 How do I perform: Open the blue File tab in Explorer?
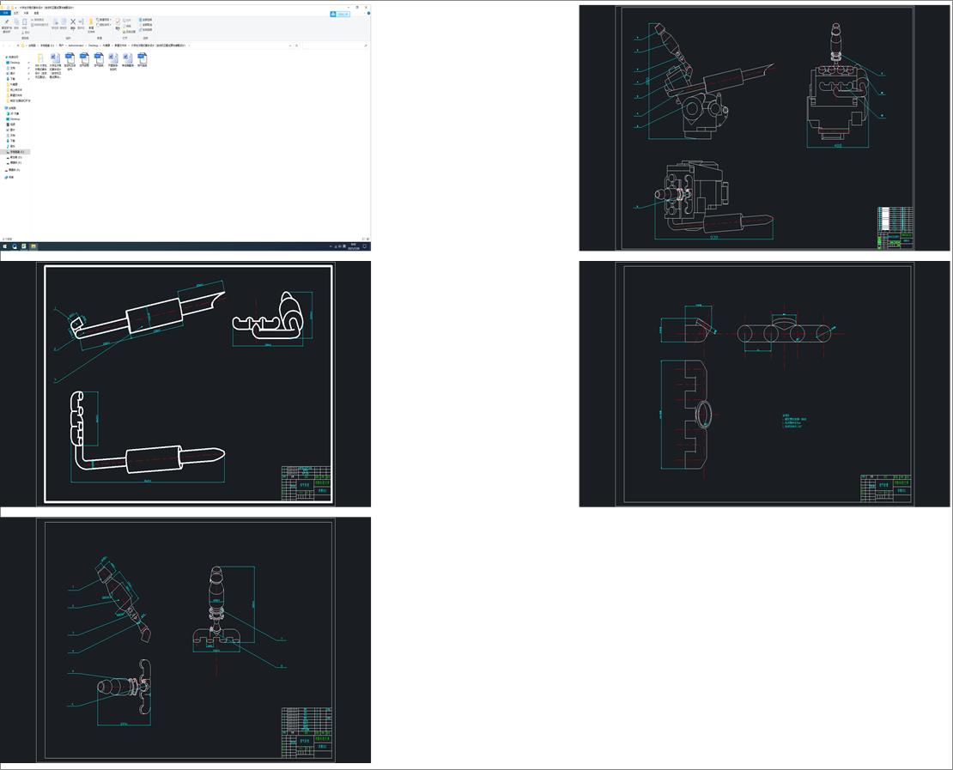(x=5, y=13)
